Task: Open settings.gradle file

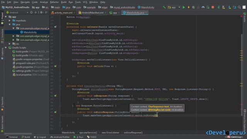Action: pyautogui.click(x=23, y=71)
